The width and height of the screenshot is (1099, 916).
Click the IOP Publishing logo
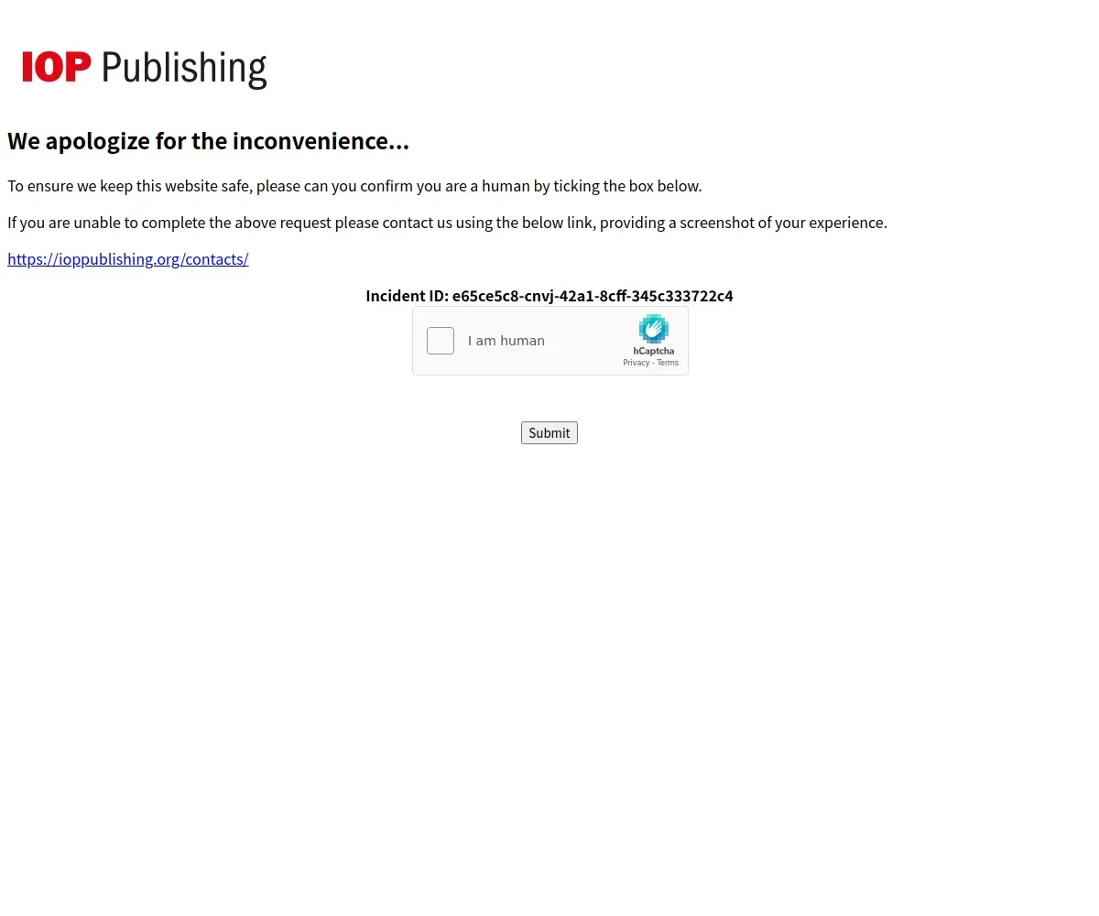point(145,68)
